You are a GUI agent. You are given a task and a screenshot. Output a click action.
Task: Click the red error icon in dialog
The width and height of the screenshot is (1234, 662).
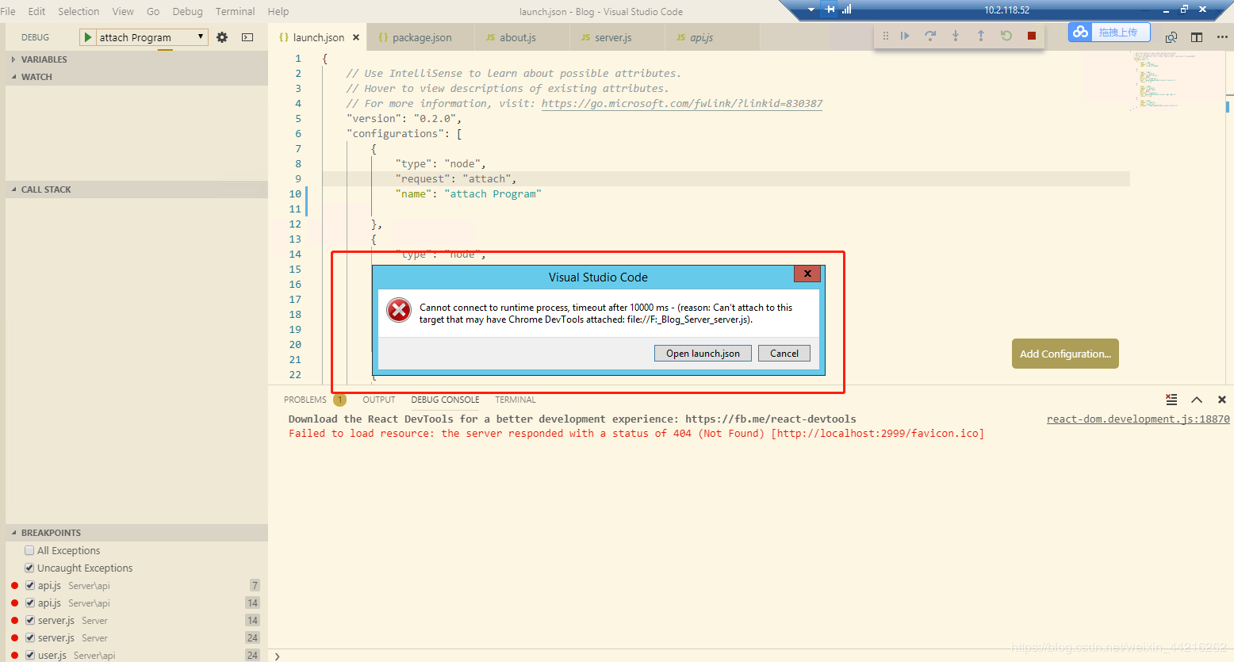pyautogui.click(x=398, y=310)
